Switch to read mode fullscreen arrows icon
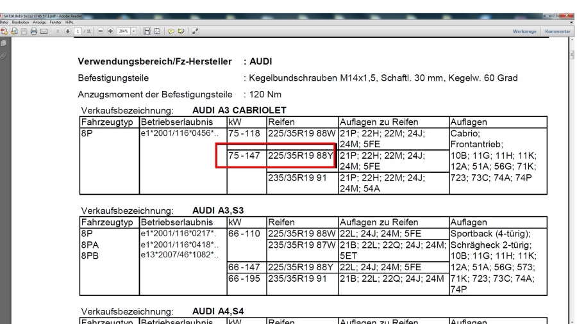The height and width of the screenshot is (324, 577). coord(195,31)
